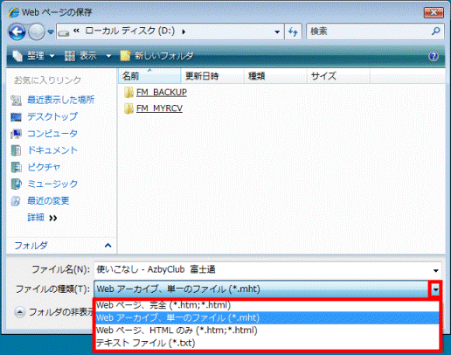Open 最近の変更 favorite link
This screenshot has width=451, height=355.
click(x=48, y=200)
